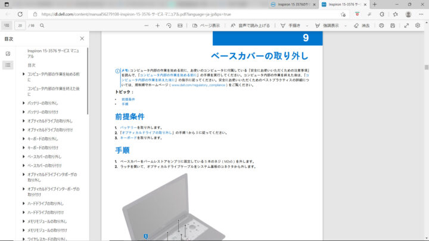The image size is (429, 241).
Task: Click the zoom in plus icon
Action: [x=158, y=26]
